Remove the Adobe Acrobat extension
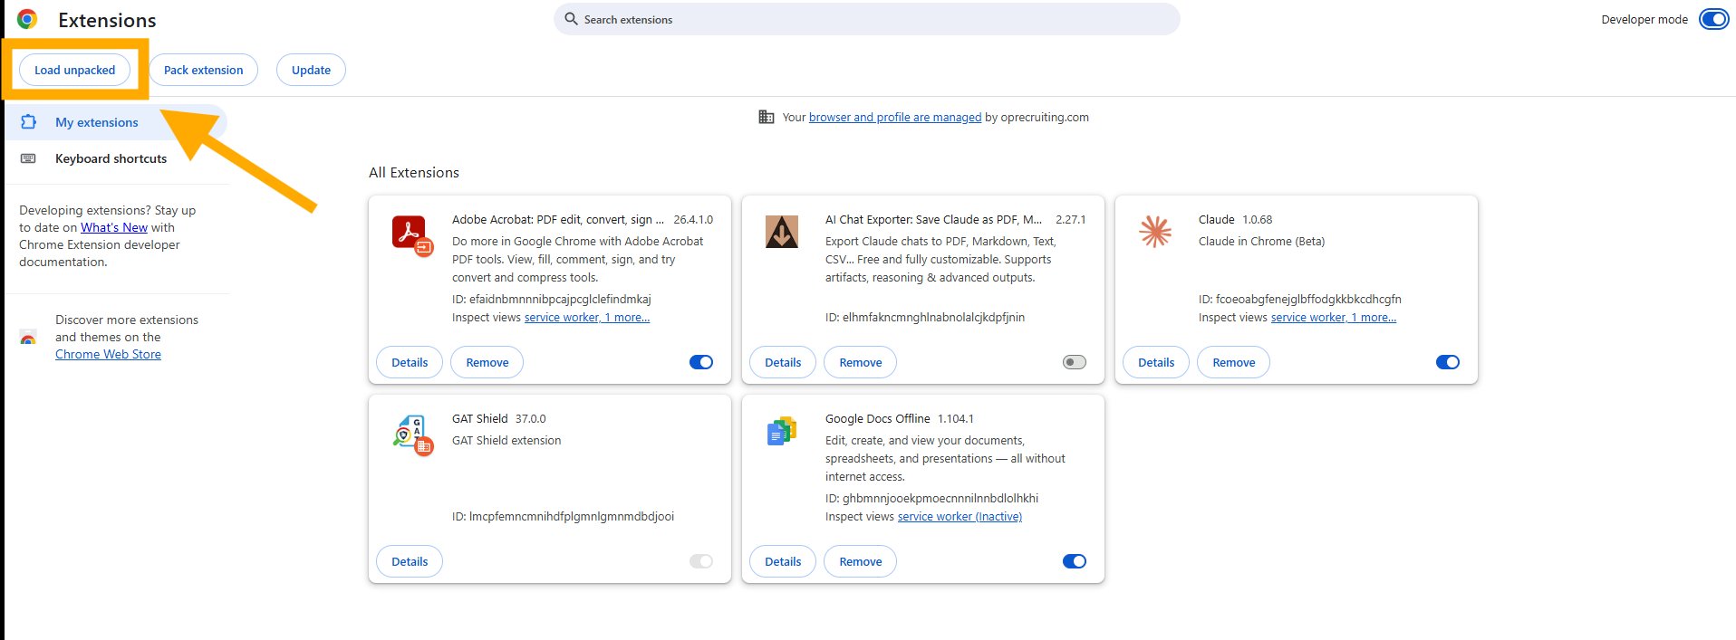Screen dimensions: 1736x640 (487, 362)
